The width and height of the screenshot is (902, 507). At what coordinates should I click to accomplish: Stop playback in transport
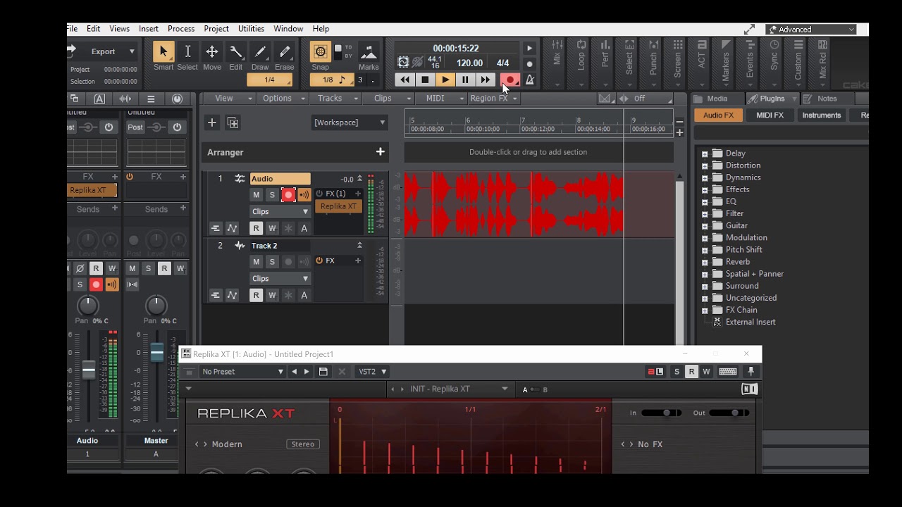click(425, 80)
